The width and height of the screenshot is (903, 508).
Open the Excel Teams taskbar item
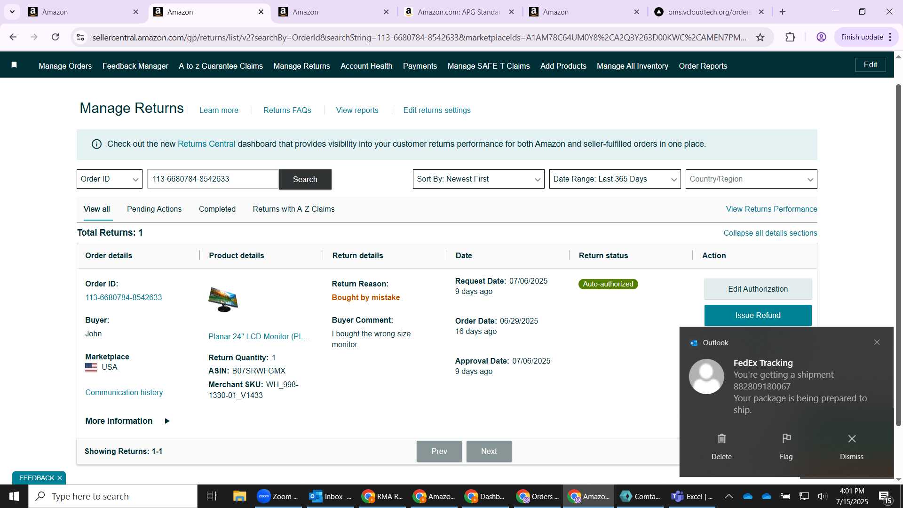point(691,496)
